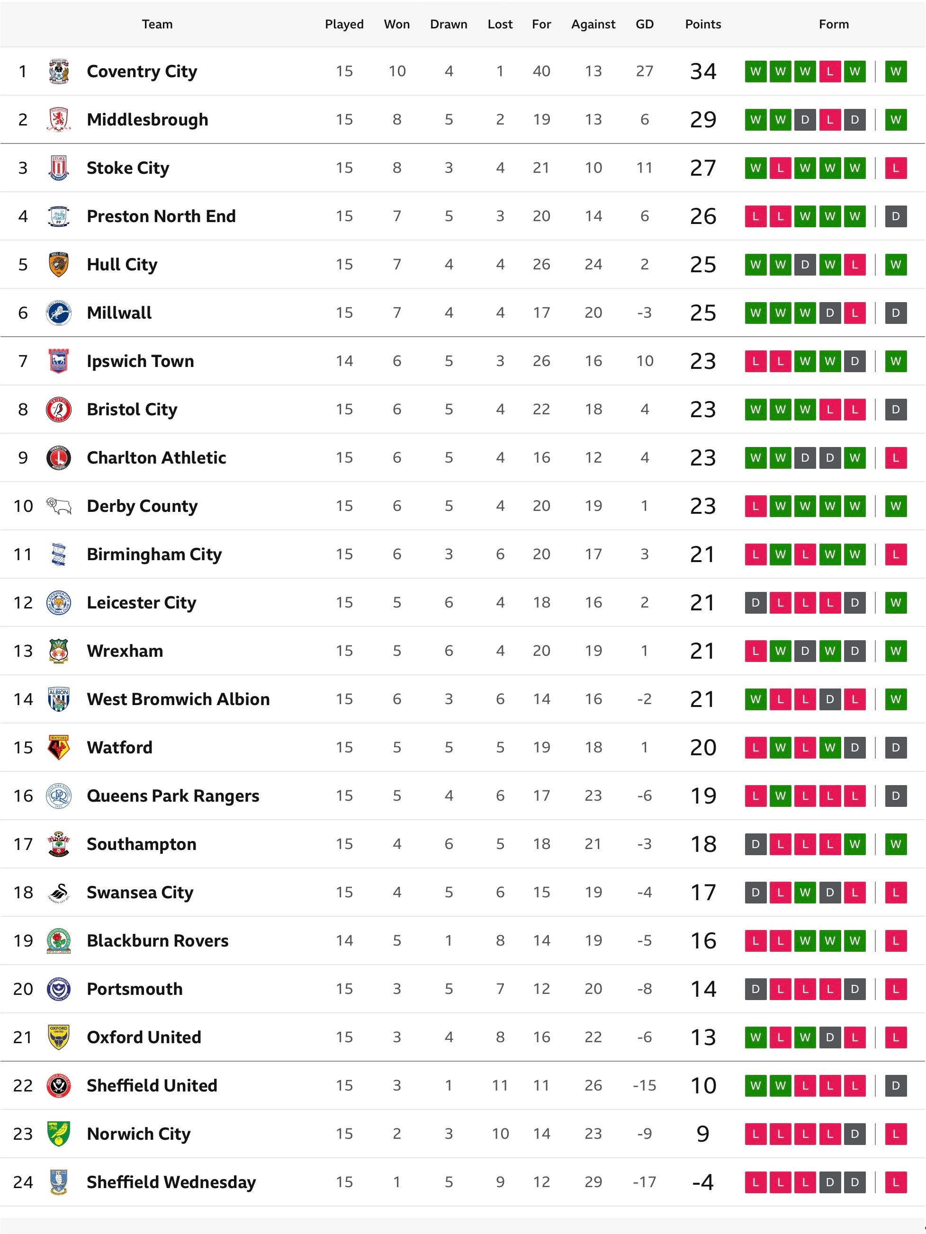Click the Sheffield Wednesday team name
Viewport: 926px width, 1234px height.
pos(171,1182)
